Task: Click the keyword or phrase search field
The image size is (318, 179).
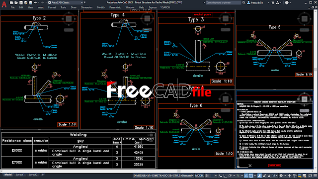Action: click(x=223, y=2)
